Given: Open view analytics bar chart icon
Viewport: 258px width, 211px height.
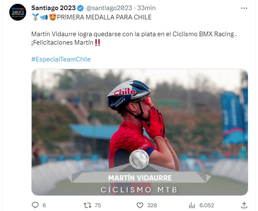Looking at the screenshot, I should tap(193, 205).
